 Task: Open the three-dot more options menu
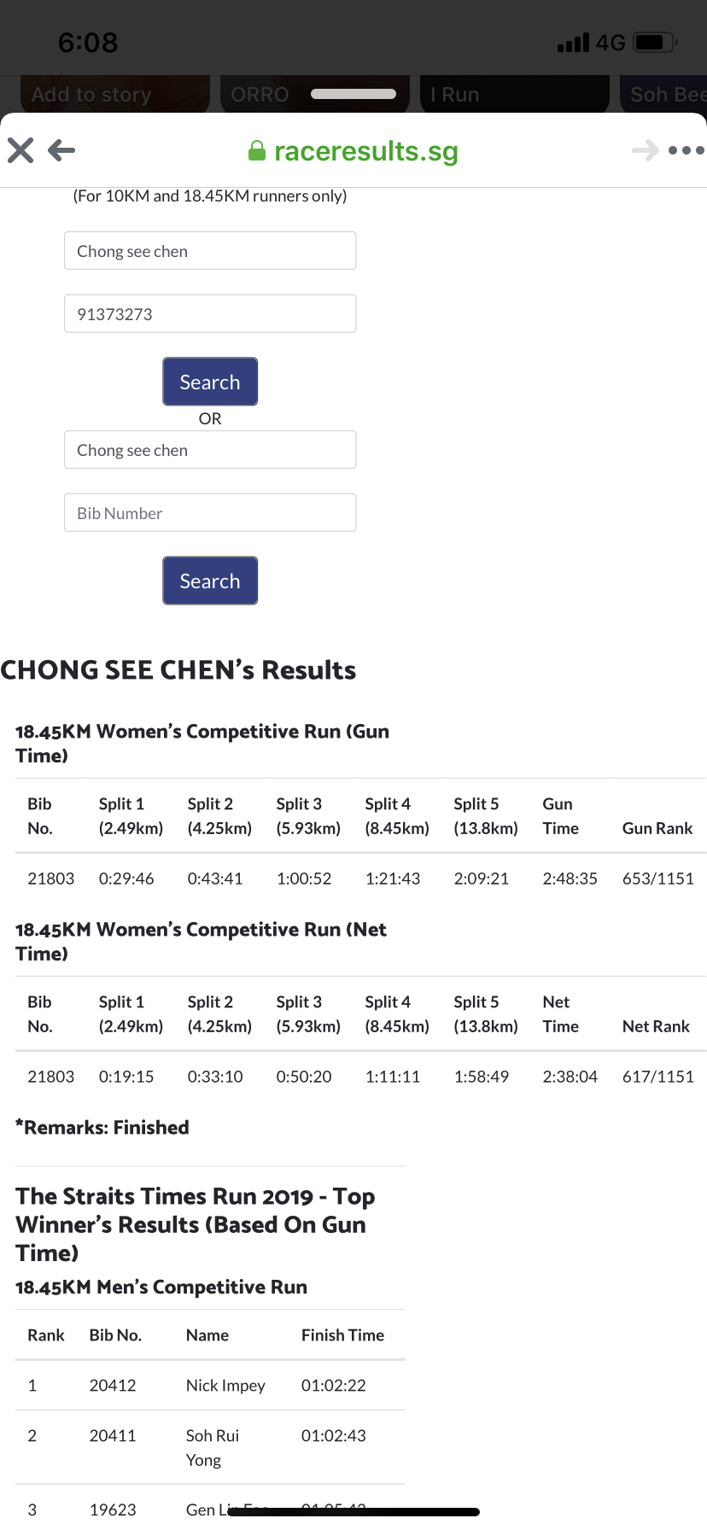[x=687, y=150]
